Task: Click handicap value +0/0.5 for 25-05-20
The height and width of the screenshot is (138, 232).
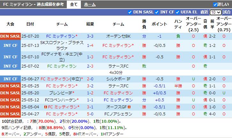Action: pos(159,93)
